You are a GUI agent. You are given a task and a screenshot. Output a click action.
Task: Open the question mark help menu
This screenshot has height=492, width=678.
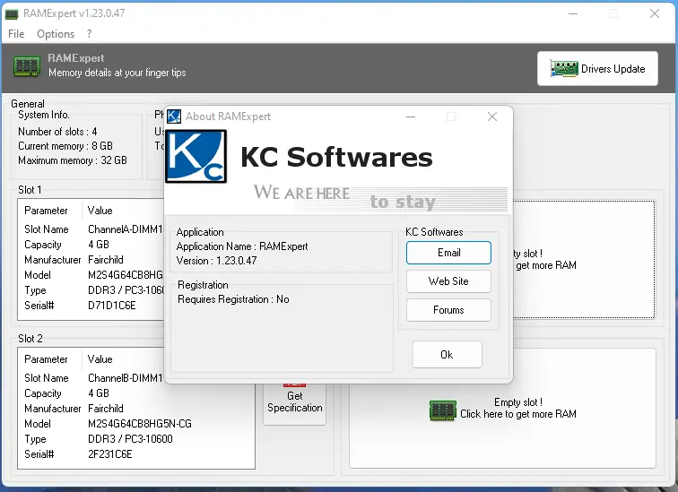[89, 34]
